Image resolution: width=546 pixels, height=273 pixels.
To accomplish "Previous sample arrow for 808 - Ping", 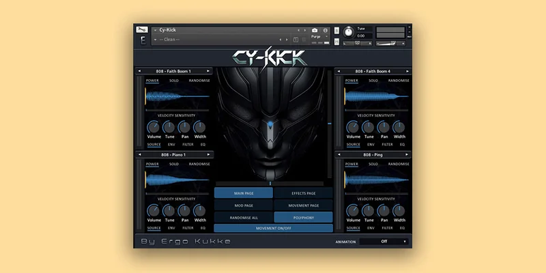I will [x=339, y=154].
